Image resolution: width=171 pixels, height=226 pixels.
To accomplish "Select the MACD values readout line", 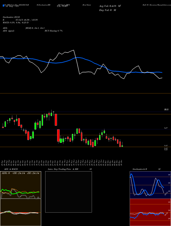I will pyautogui.click(x=15, y=23).
